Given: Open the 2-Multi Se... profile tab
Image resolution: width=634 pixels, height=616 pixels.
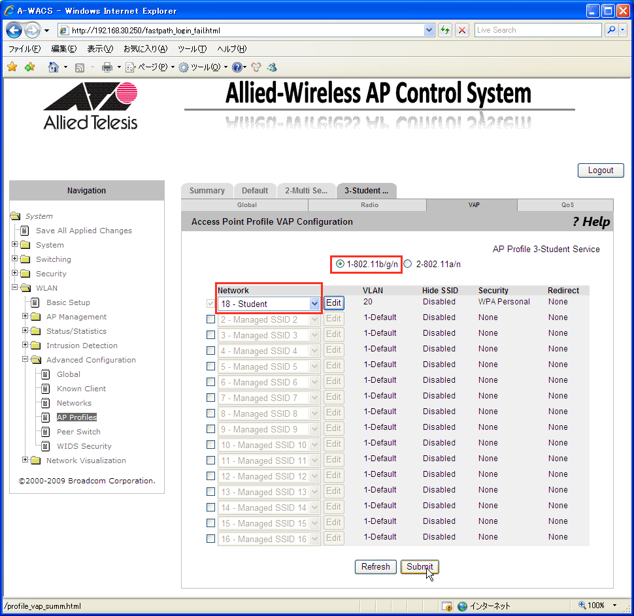Looking at the screenshot, I should point(306,190).
